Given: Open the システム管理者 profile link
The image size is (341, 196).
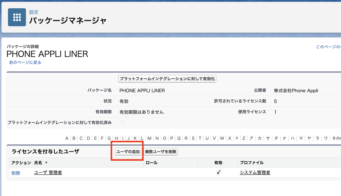Looking at the screenshot, I should click(x=255, y=173).
